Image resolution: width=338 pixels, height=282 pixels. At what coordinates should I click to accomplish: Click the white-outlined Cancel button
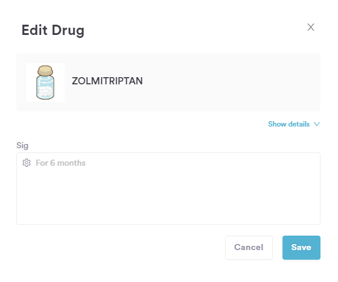(x=249, y=248)
